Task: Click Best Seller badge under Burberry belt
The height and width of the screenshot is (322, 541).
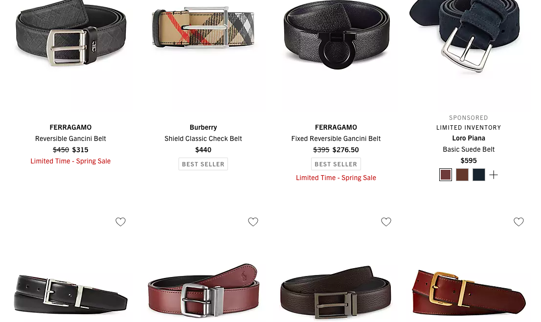Action: tap(203, 164)
